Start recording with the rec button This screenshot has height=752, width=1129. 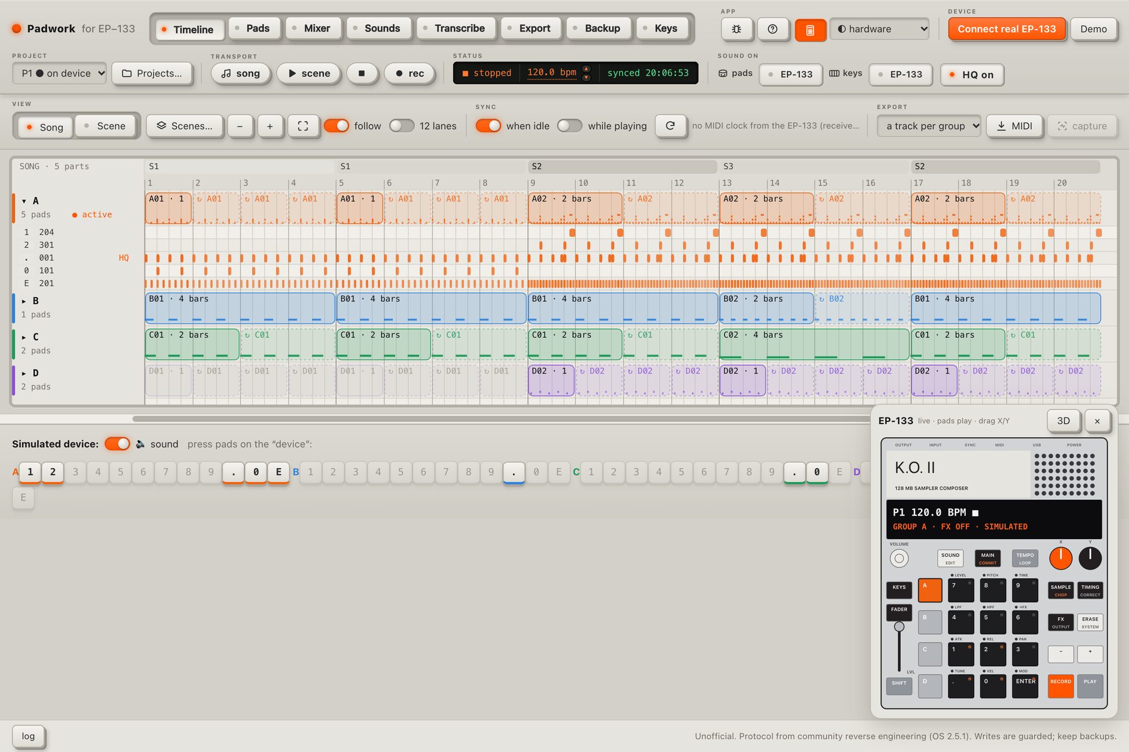tap(410, 73)
